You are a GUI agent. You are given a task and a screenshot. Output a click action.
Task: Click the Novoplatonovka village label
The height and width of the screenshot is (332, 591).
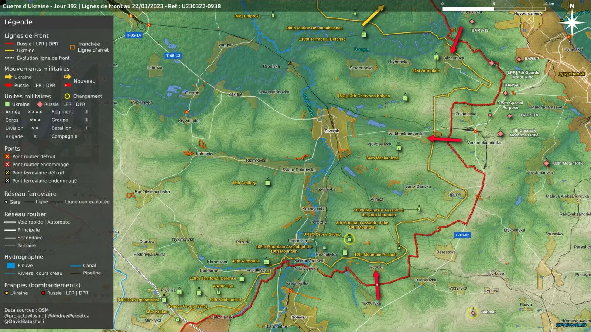point(274,92)
